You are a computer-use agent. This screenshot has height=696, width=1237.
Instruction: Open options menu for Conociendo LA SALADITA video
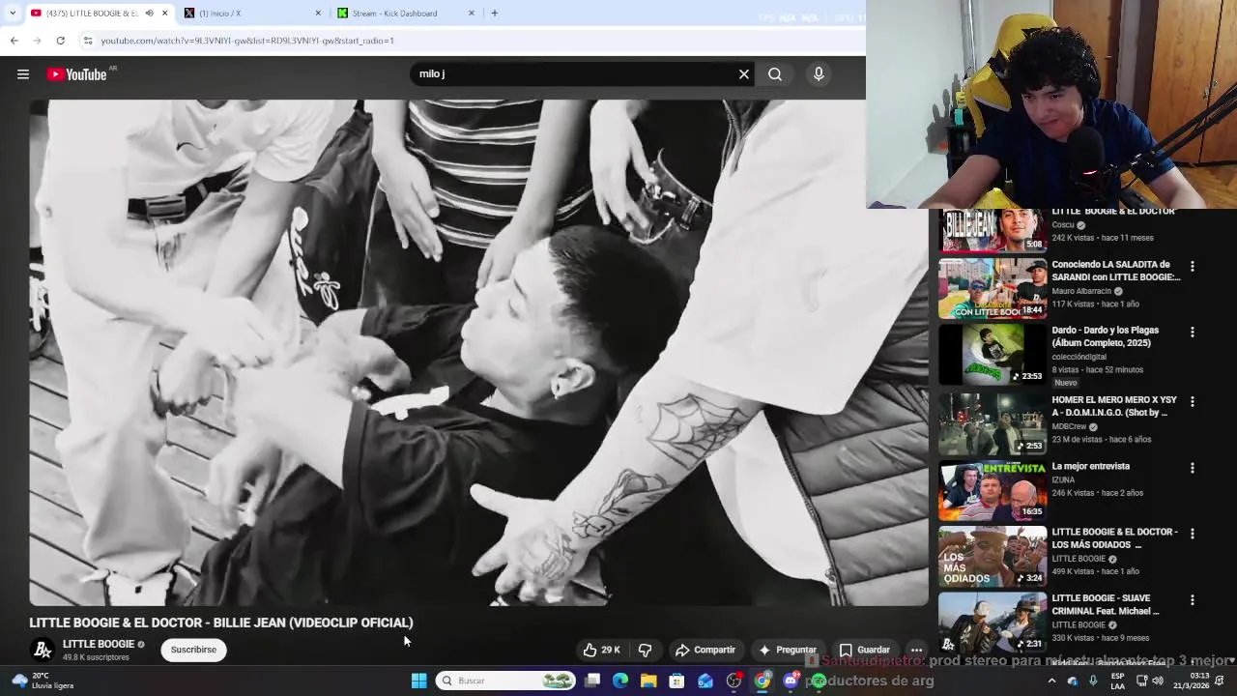click(x=1192, y=267)
